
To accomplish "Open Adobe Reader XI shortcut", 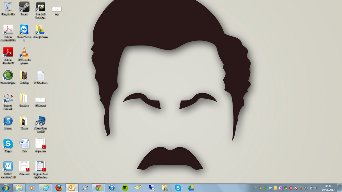I will (8, 56).
